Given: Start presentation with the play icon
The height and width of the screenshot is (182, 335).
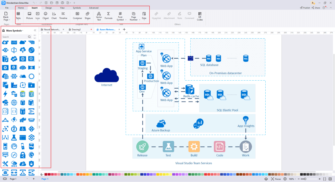Looking at the screenshot, I should [285, 179].
